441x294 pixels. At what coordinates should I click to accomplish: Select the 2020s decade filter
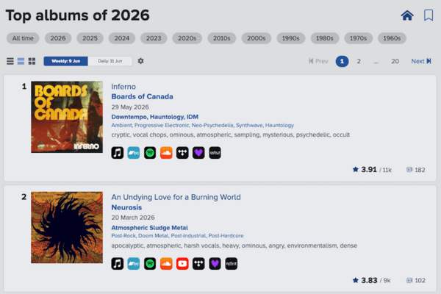187,38
